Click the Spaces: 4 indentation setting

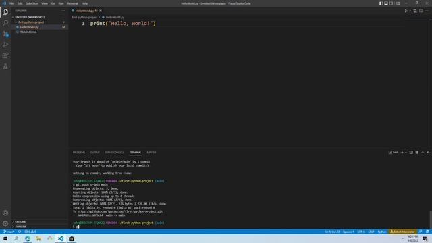(348, 232)
